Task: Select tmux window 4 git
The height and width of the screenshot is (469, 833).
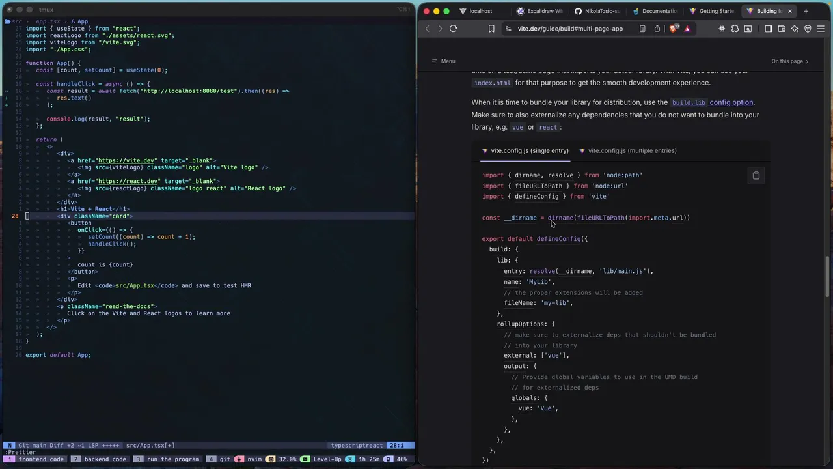Action: (x=219, y=459)
